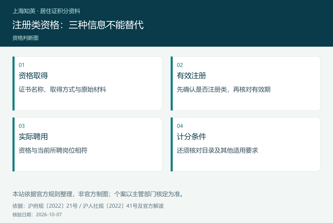Select the title "注册类资格：三种信息不能替代"
Image resolution: width=333 pixels, height=223 pixels.
78,25
